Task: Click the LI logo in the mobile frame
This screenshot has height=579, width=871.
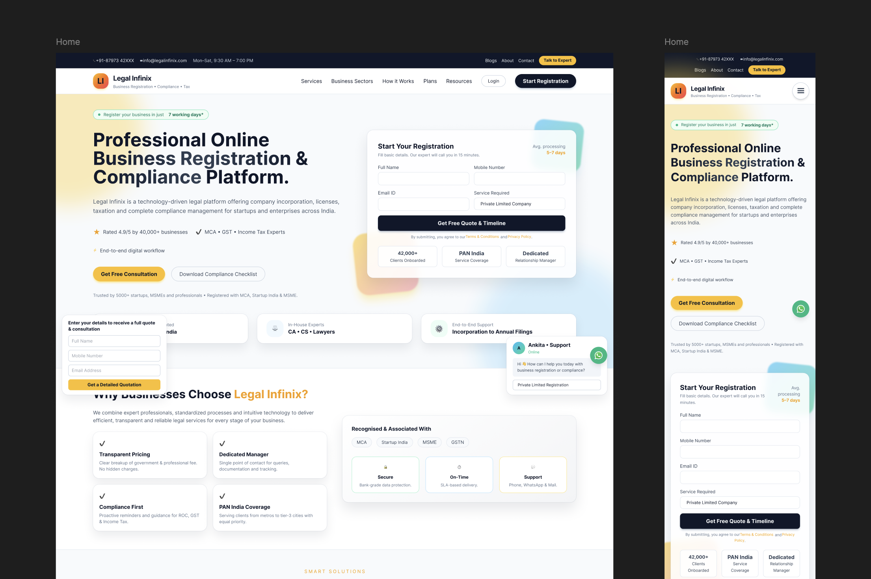Action: tap(678, 91)
